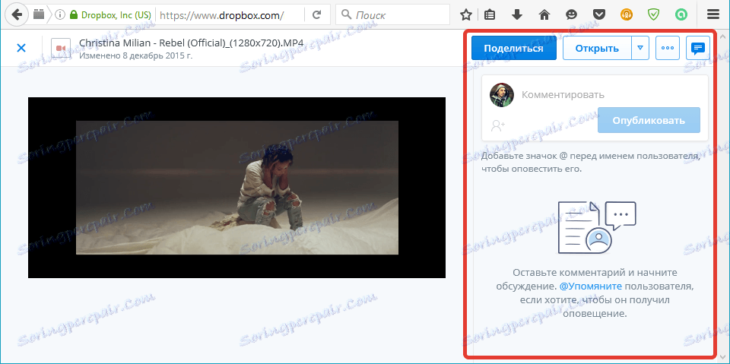730x364 pixels.
Task: Click the file name Christina Milian - Rebel
Action: (192, 43)
